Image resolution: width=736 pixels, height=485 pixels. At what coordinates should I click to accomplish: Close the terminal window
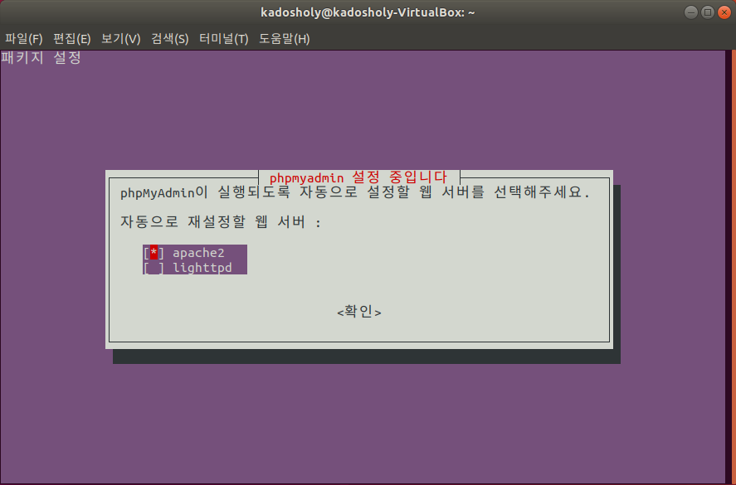coord(724,12)
